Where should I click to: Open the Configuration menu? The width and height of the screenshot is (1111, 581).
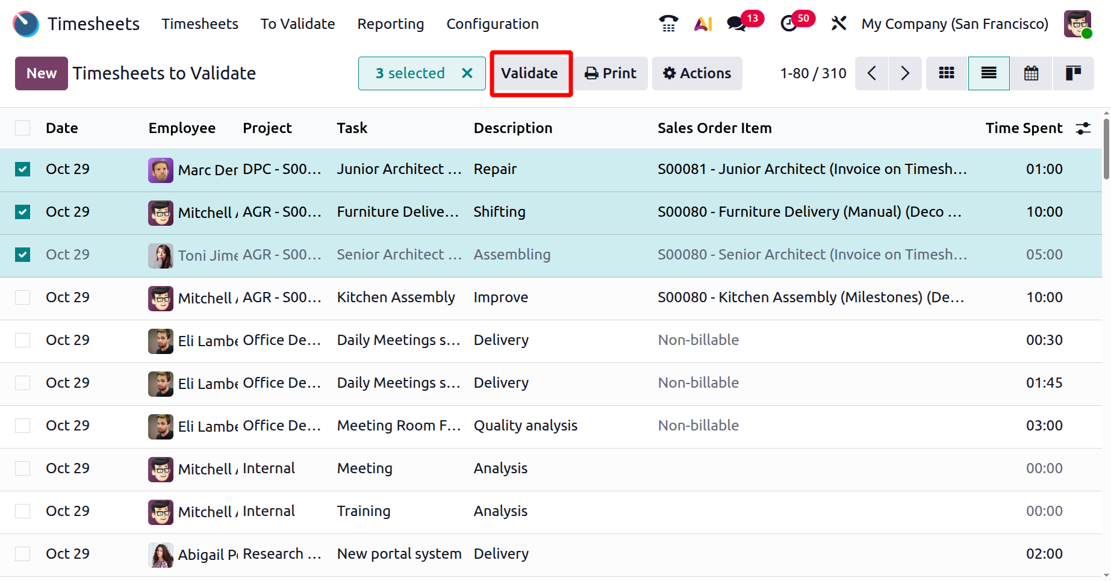pyautogui.click(x=492, y=24)
